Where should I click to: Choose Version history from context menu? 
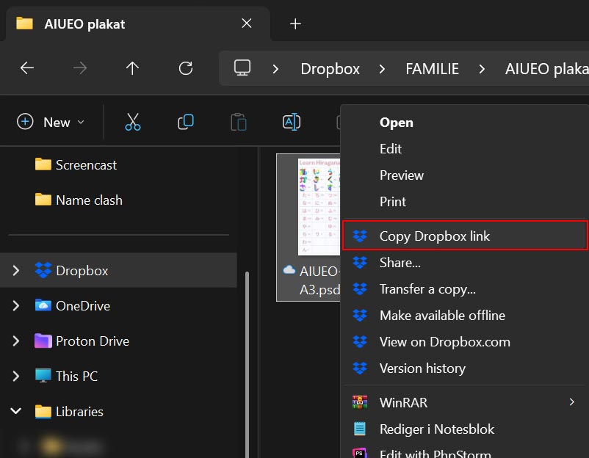[x=422, y=368]
